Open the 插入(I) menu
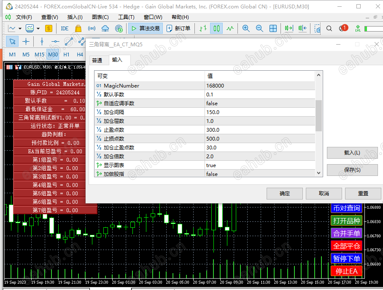 (75, 17)
